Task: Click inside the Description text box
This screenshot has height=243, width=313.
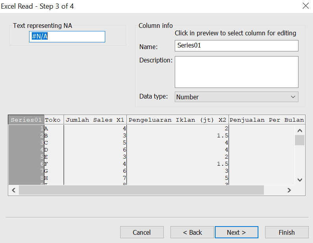Action: 236,72
